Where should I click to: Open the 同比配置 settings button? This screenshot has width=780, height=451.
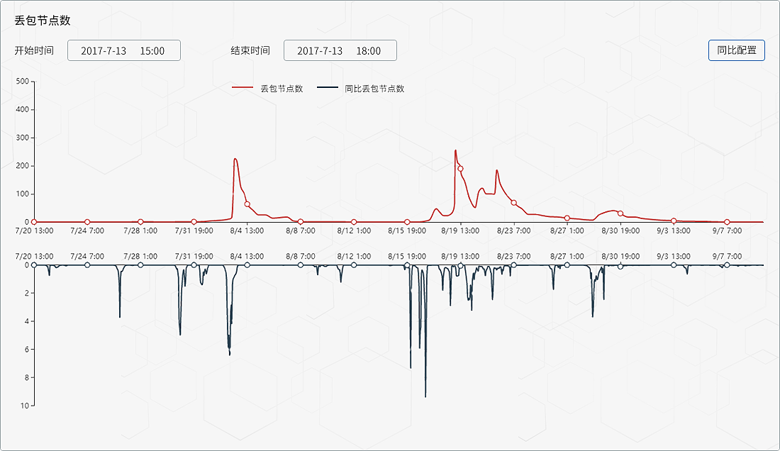pos(738,50)
